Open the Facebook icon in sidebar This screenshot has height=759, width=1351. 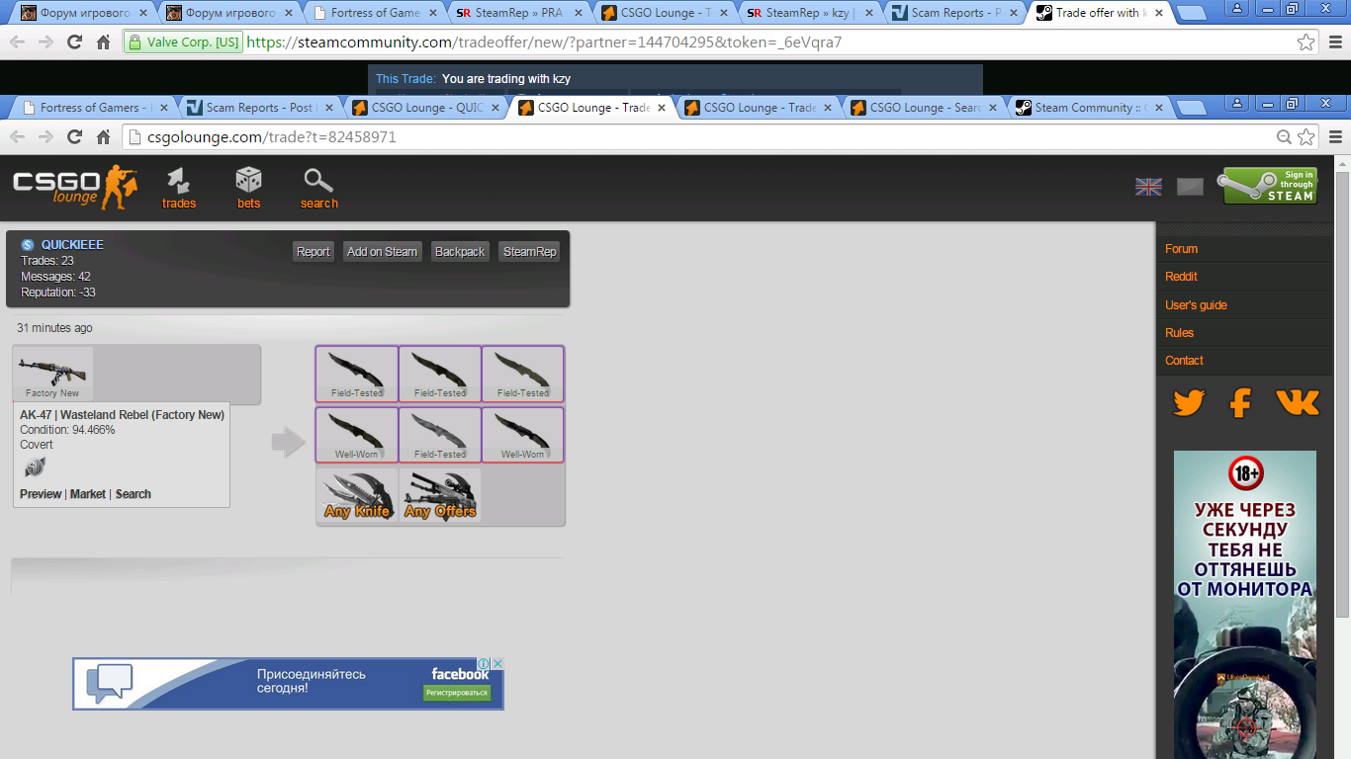coord(1240,403)
